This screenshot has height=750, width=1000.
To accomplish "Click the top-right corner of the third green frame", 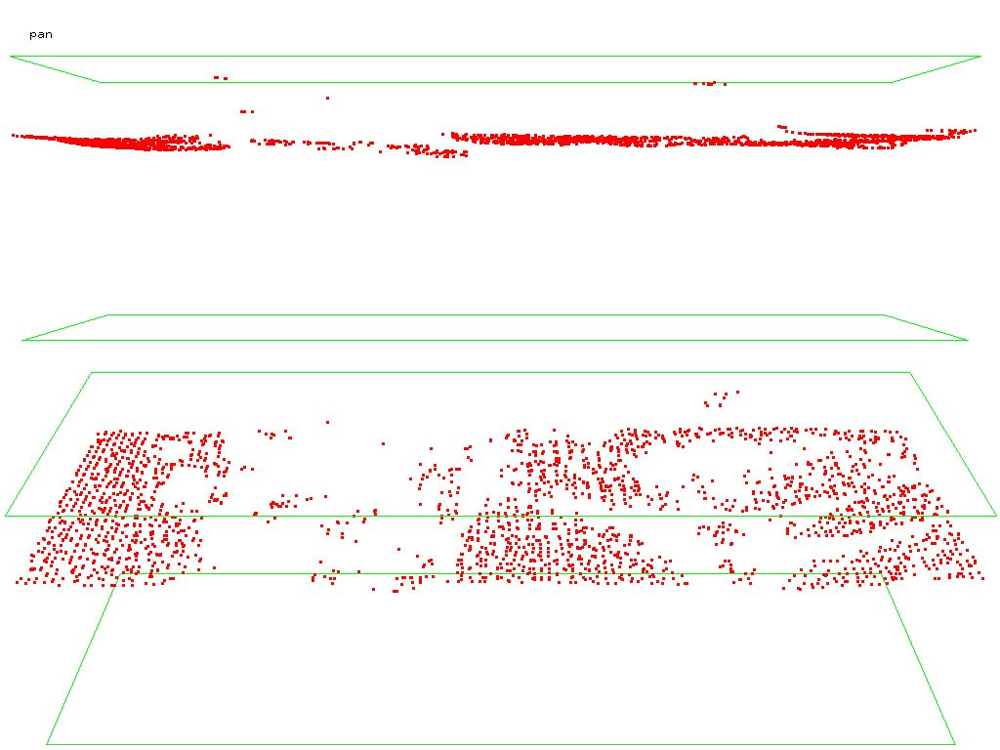I will point(910,372).
